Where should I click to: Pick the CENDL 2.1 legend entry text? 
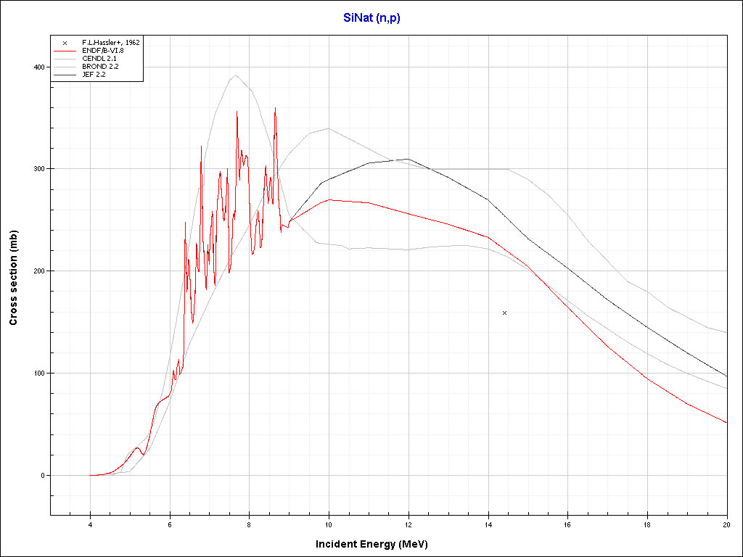[x=100, y=59]
